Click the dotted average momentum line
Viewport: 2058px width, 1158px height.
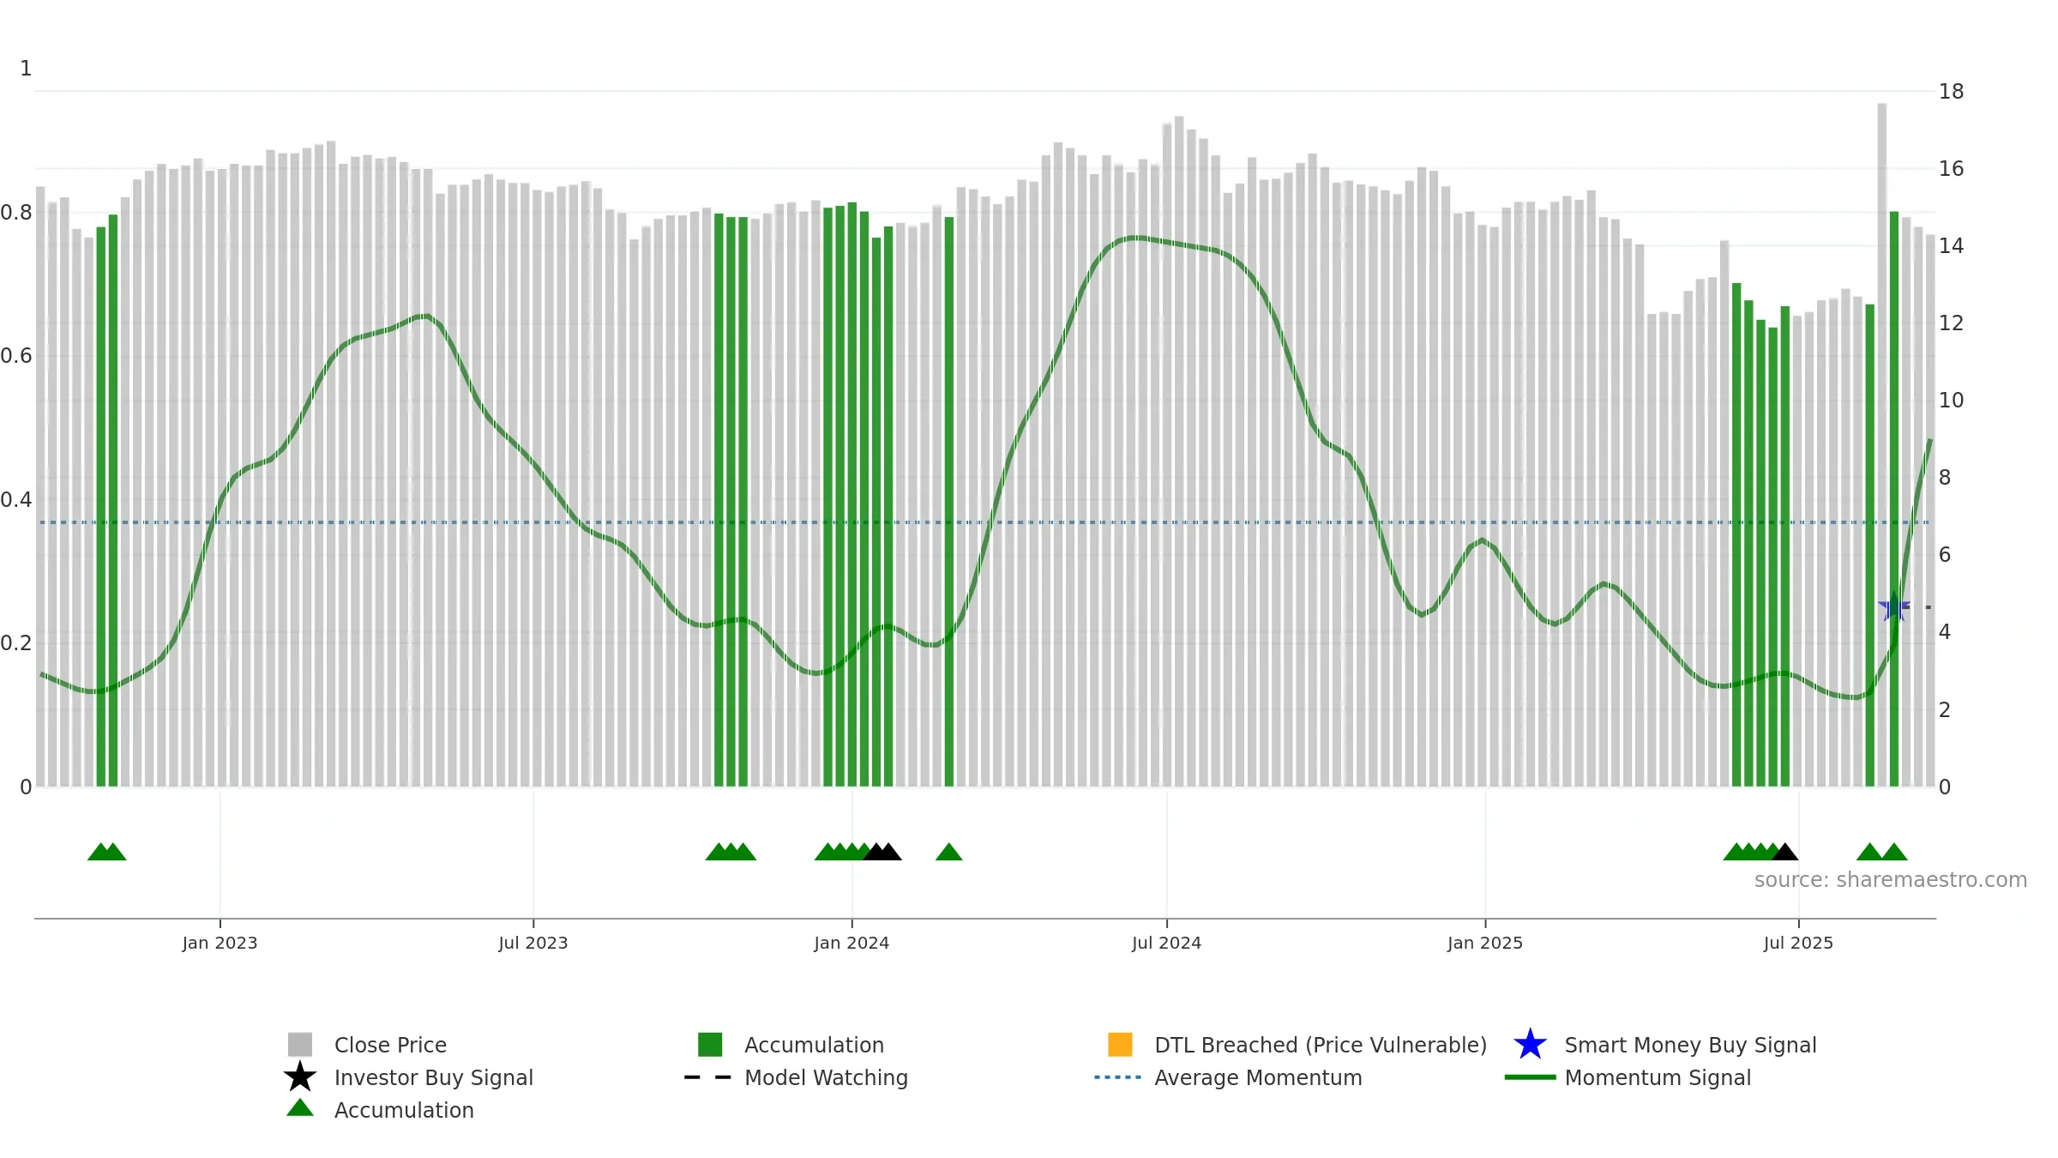click(x=984, y=522)
